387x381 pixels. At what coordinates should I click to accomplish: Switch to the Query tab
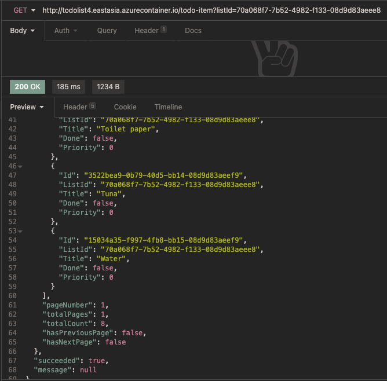click(x=107, y=31)
